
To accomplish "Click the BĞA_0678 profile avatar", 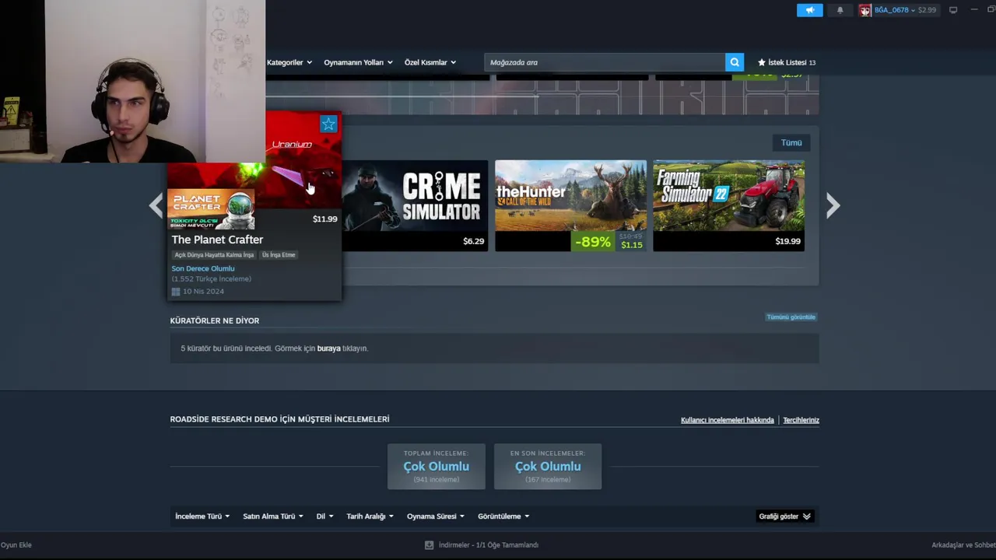I will pos(864,10).
